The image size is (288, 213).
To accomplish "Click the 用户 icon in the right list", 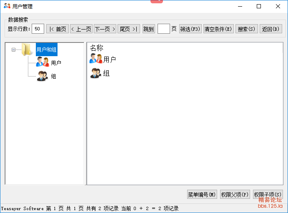I will click(x=96, y=59).
